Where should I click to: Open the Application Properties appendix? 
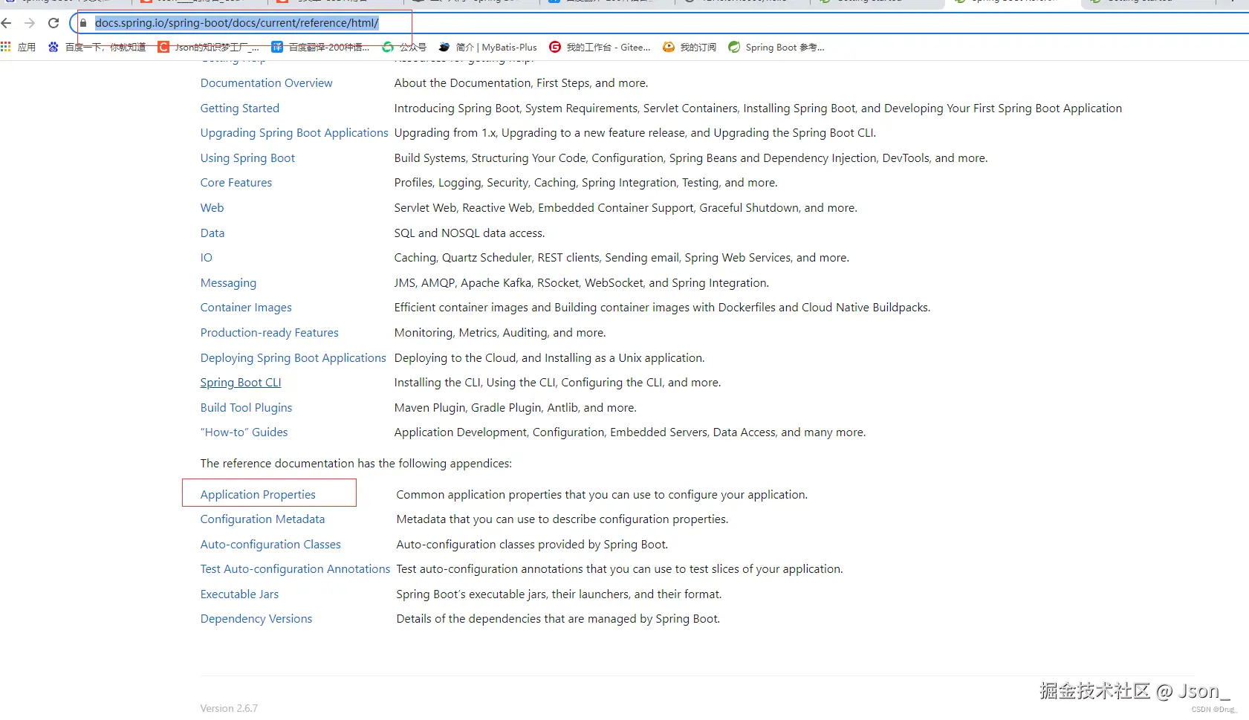click(258, 495)
